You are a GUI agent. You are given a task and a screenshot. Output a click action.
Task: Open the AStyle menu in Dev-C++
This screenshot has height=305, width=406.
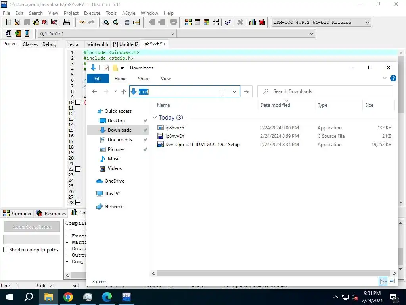coord(129,13)
